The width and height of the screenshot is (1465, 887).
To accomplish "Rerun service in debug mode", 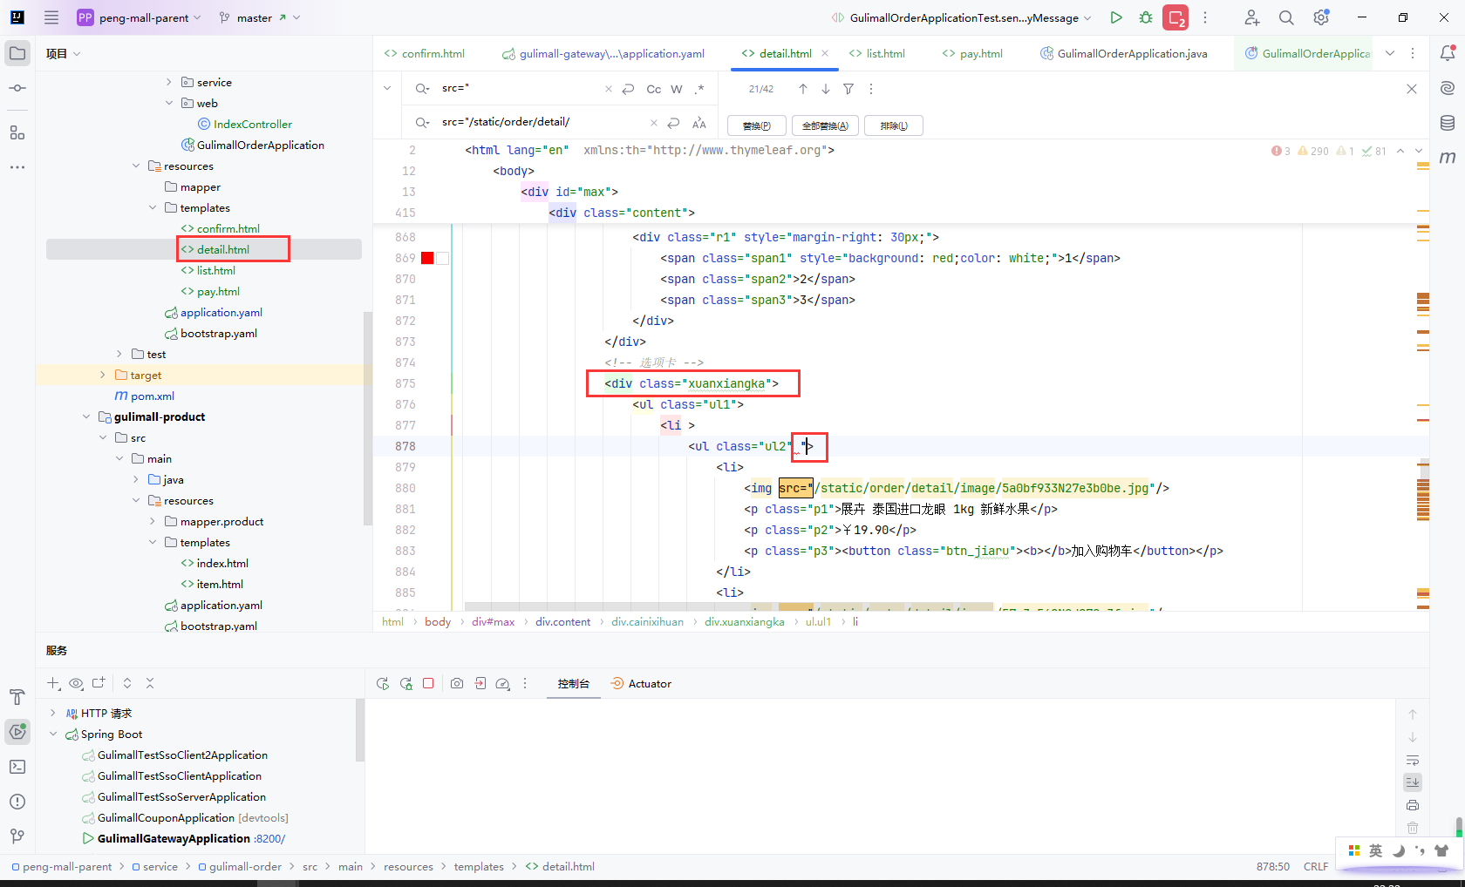I will [x=405, y=684].
